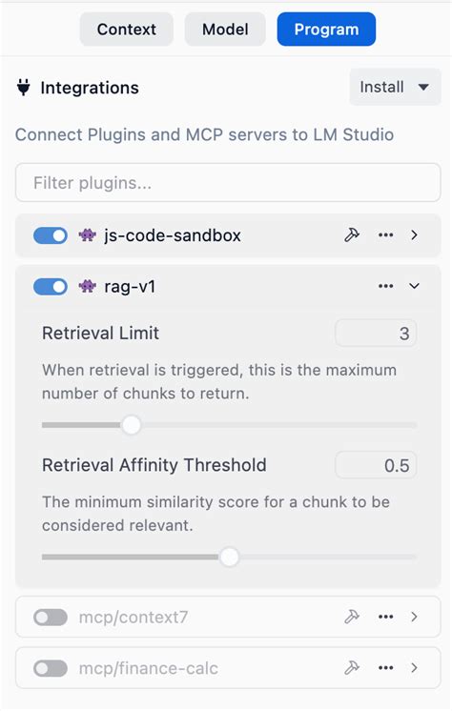Click the hammer tools icon for js-code-sandbox

[352, 234]
